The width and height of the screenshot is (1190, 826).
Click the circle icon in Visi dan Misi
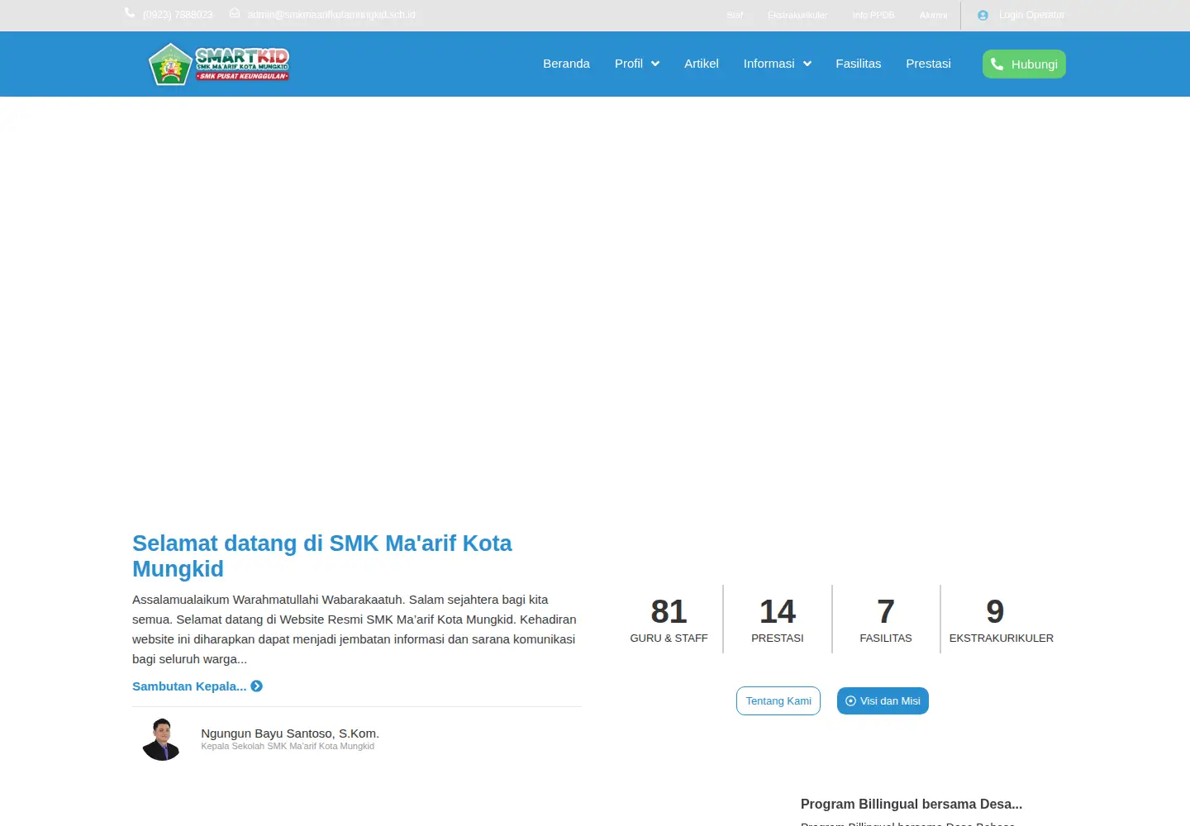tap(850, 701)
